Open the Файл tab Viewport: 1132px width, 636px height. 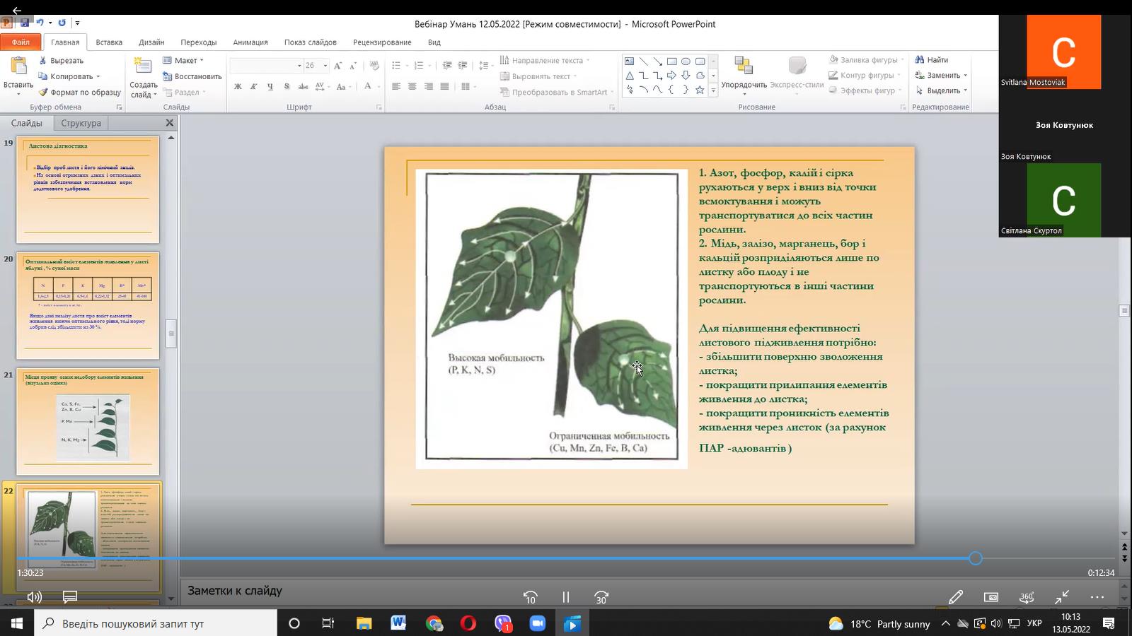click(21, 42)
